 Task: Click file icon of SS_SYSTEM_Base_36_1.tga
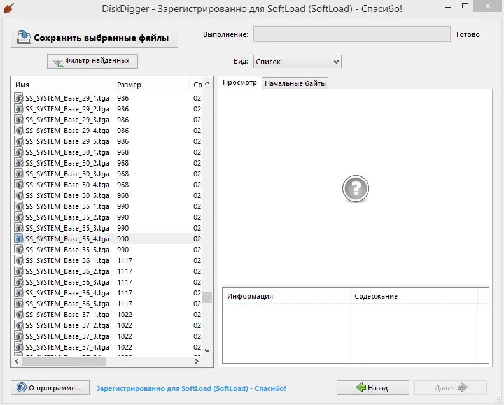19,260
